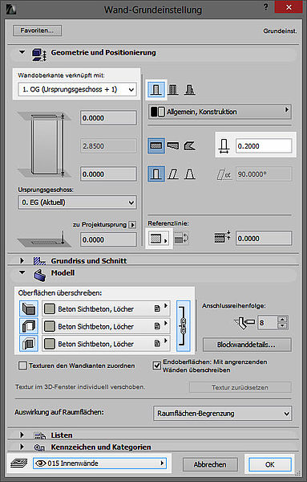Select vertical wall profile icon
This screenshot has height=482, width=307.
click(x=156, y=174)
